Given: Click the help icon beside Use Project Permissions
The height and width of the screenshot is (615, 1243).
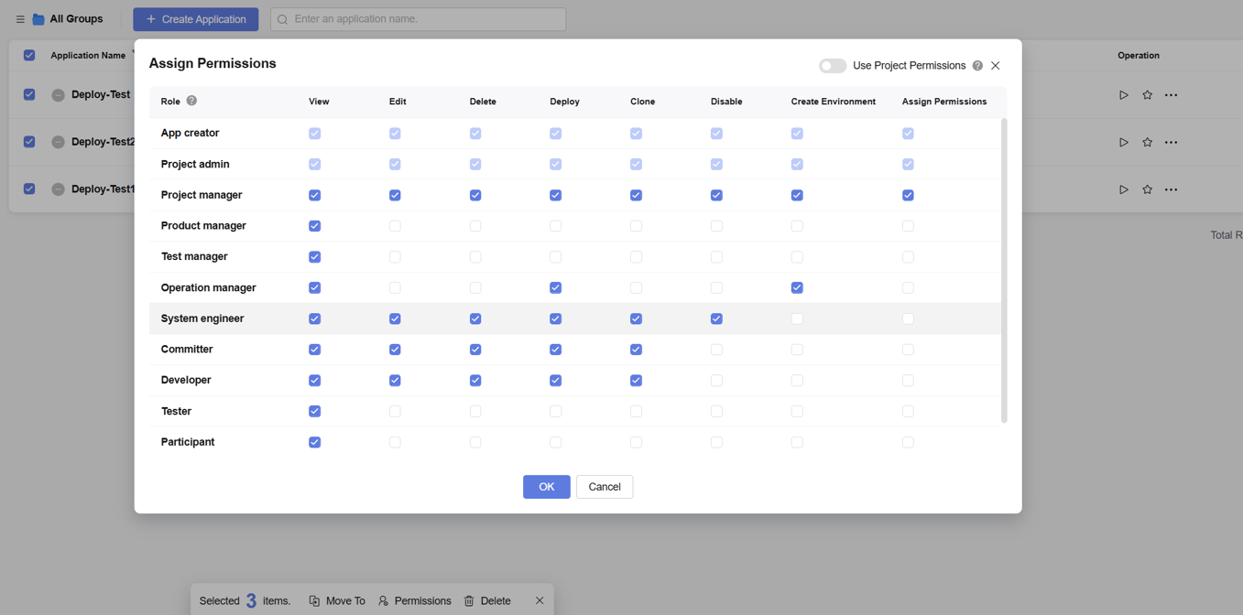Looking at the screenshot, I should 977,66.
